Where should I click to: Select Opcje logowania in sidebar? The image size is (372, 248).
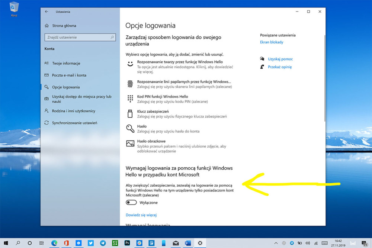pyautogui.click(x=62, y=87)
